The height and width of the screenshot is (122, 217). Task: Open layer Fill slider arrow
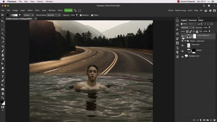coord(210,32)
